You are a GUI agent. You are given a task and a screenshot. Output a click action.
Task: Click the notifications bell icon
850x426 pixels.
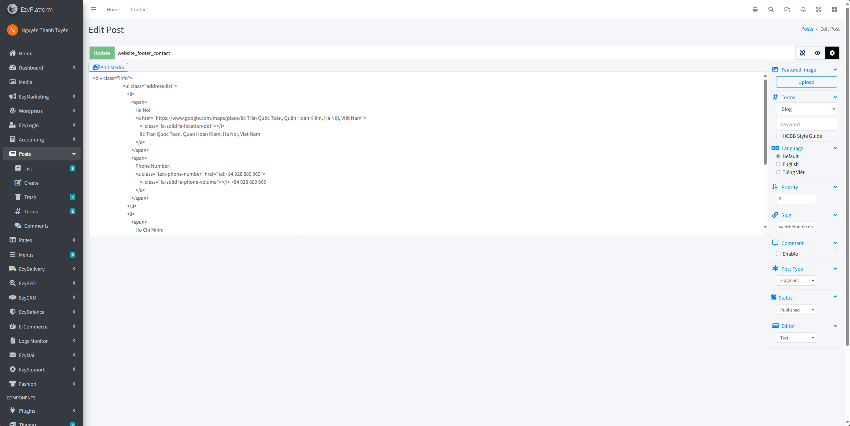coord(803,9)
